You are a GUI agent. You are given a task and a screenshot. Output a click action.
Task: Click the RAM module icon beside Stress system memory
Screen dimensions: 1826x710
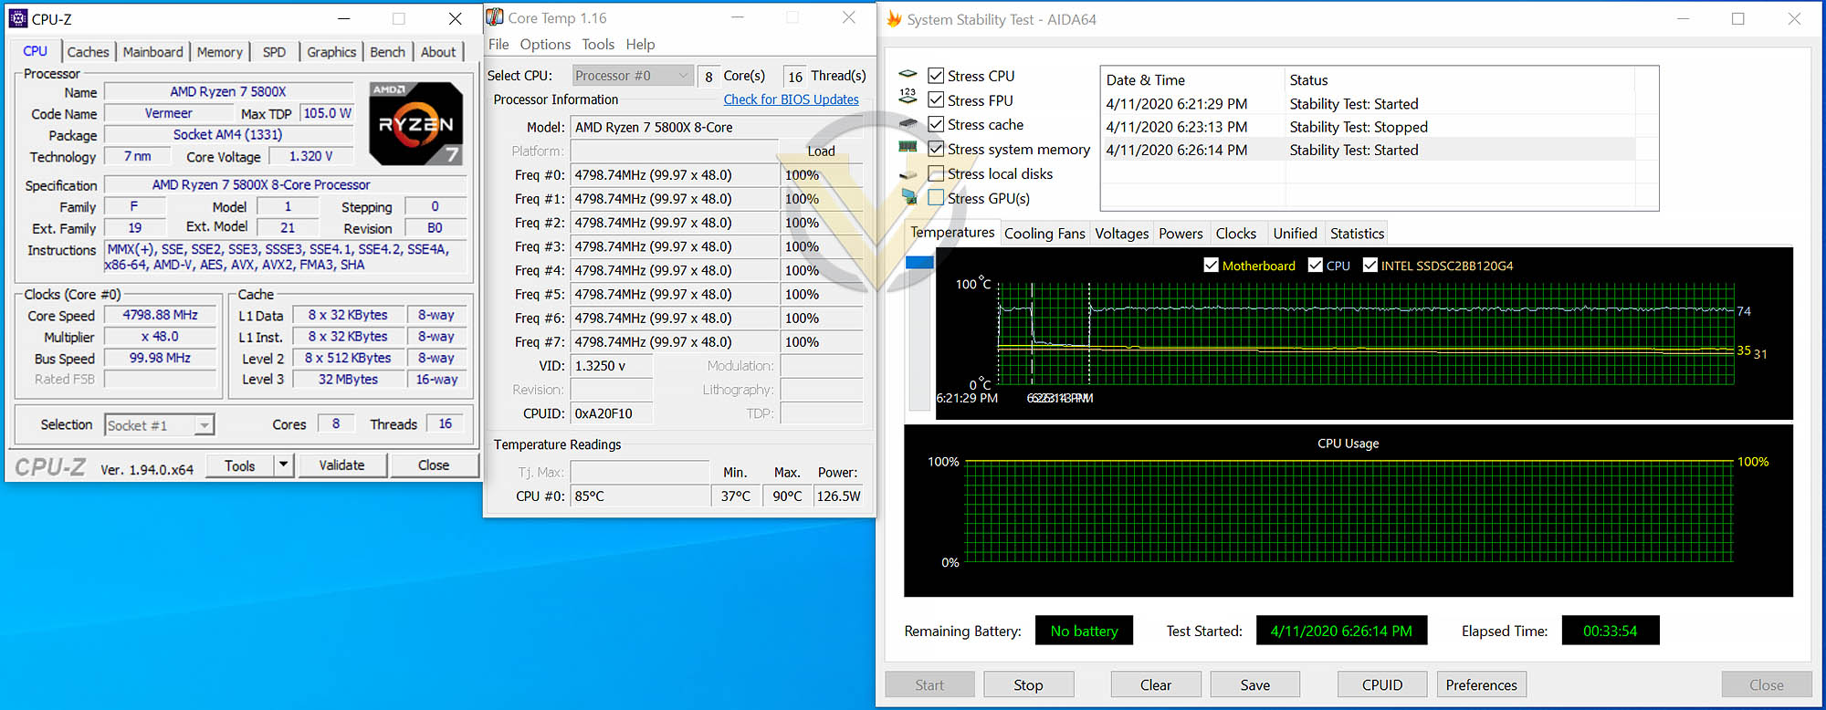click(908, 147)
